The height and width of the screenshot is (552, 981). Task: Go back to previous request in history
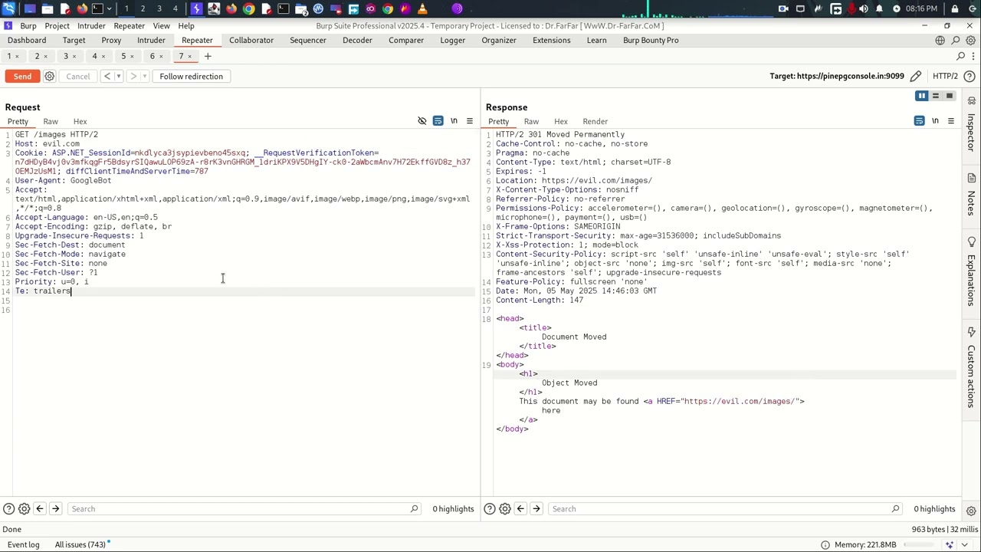tap(107, 77)
